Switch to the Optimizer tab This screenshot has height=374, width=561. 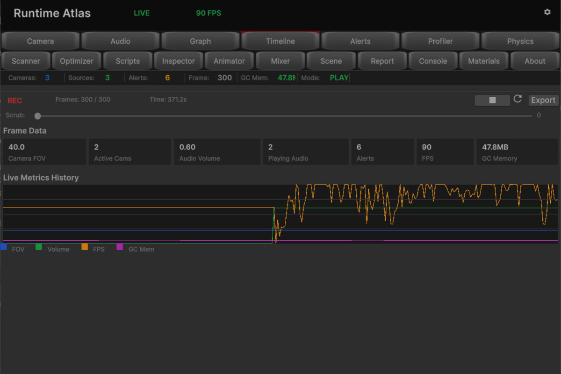click(77, 61)
